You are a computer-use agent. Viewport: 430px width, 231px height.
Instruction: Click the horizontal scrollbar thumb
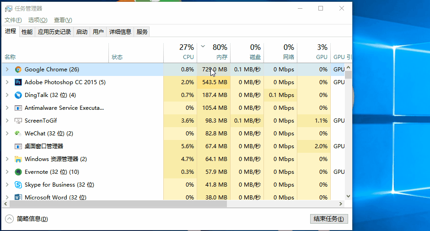[118, 204]
